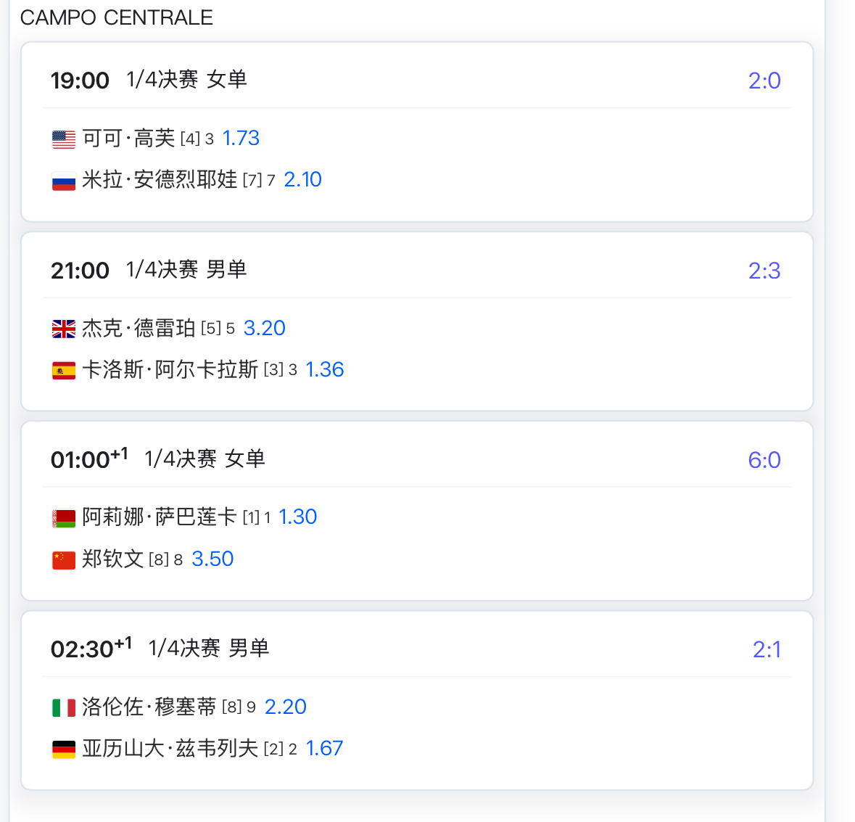
Task: Open player page for 阿莉娜·萨巴莲卡
Action: click(160, 517)
